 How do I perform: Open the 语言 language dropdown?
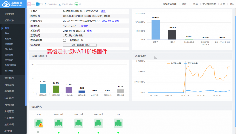(185, 4)
